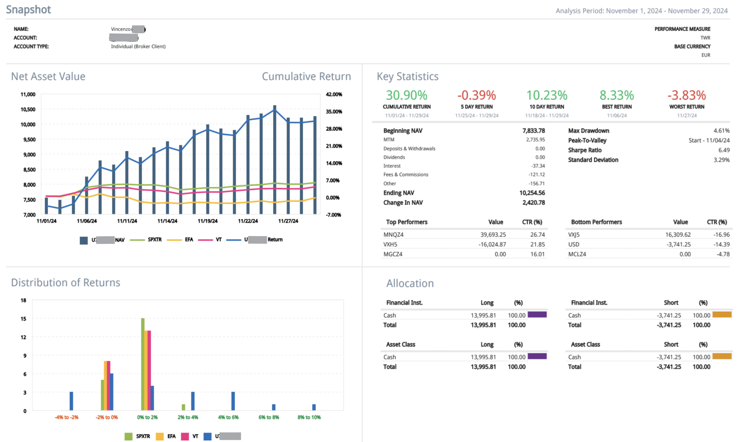Click the Key Statistics section title
This screenshot has height=442, width=739.
[407, 76]
